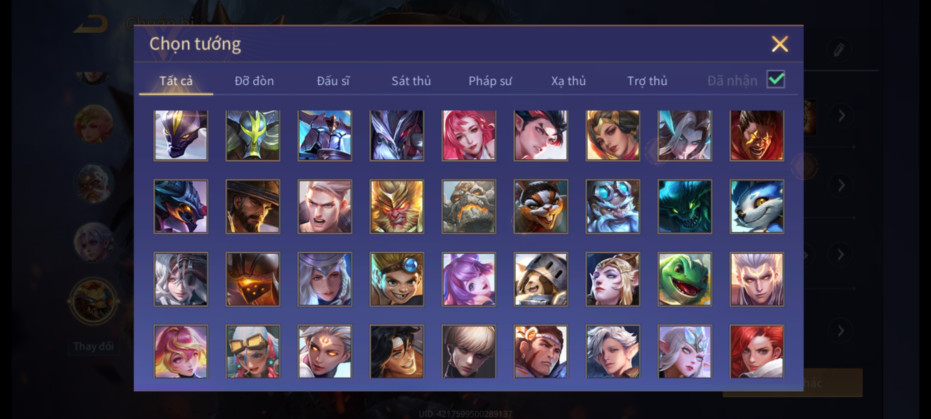Viewport: 931px width, 419px height.
Task: Choose the green frog hero portrait
Action: (x=685, y=279)
